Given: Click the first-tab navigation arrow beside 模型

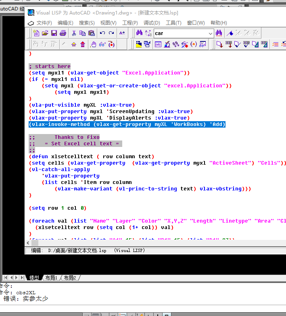Looking at the screenshot, I should pyautogui.click(x=5, y=278).
